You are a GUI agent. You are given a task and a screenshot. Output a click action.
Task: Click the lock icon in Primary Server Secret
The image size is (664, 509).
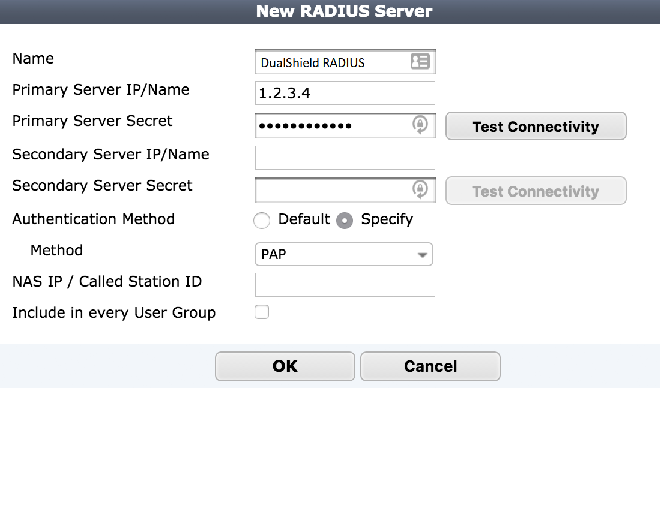(420, 125)
